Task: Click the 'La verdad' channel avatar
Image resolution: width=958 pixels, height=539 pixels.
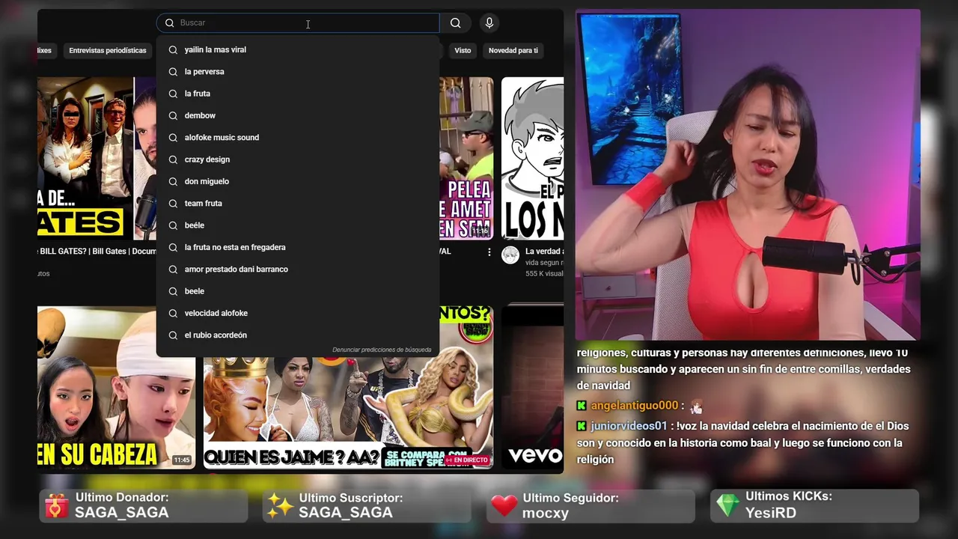Action: tap(510, 255)
